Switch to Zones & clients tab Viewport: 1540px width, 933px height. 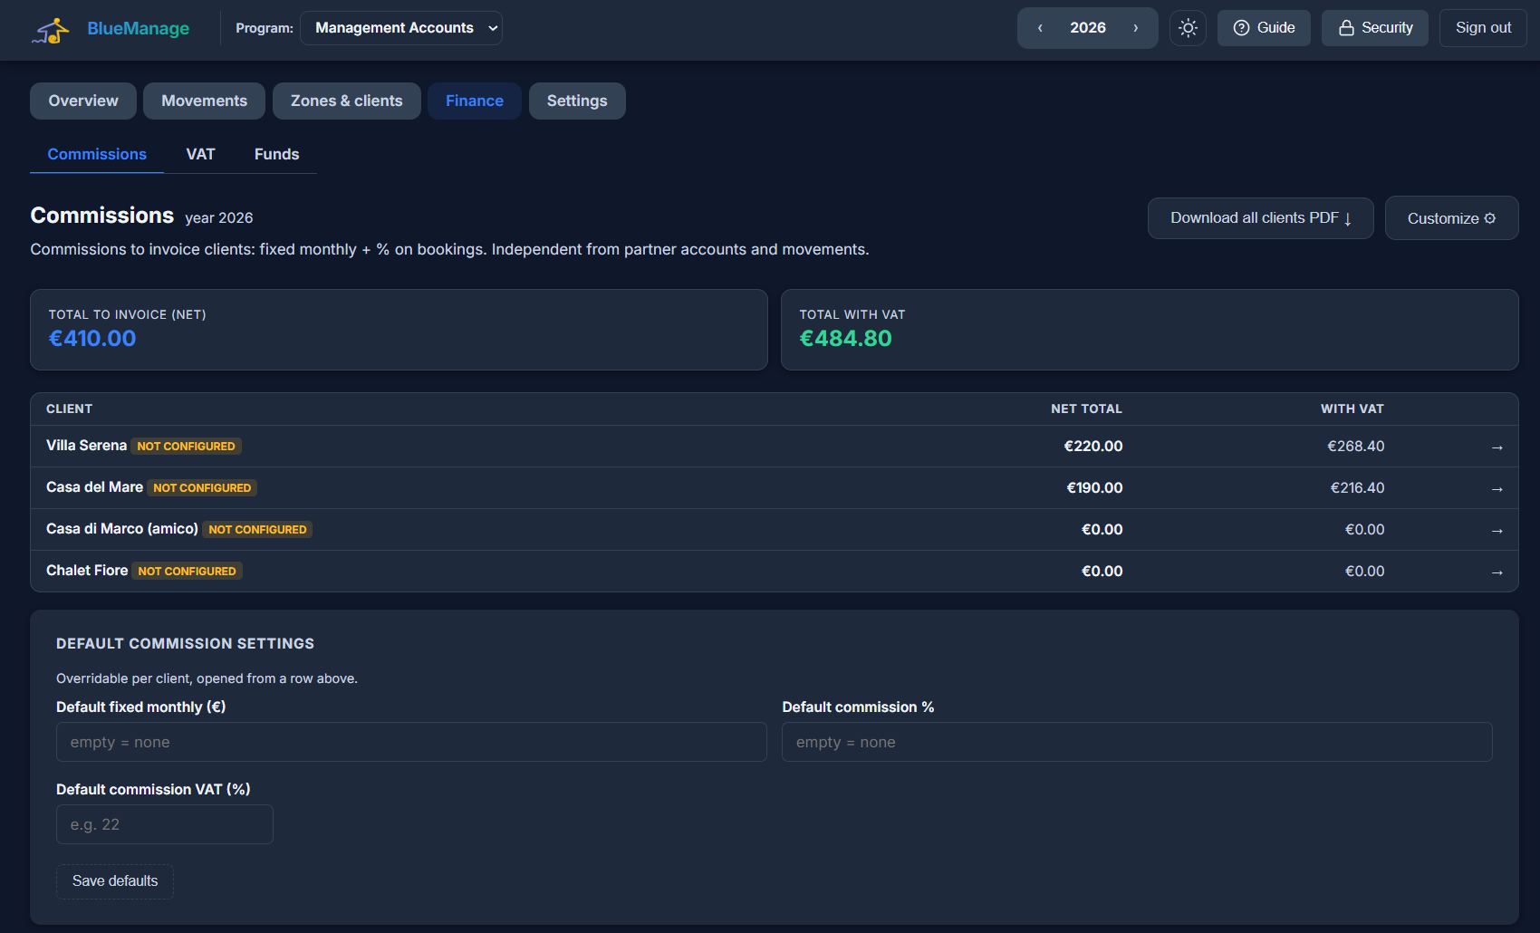click(x=346, y=101)
